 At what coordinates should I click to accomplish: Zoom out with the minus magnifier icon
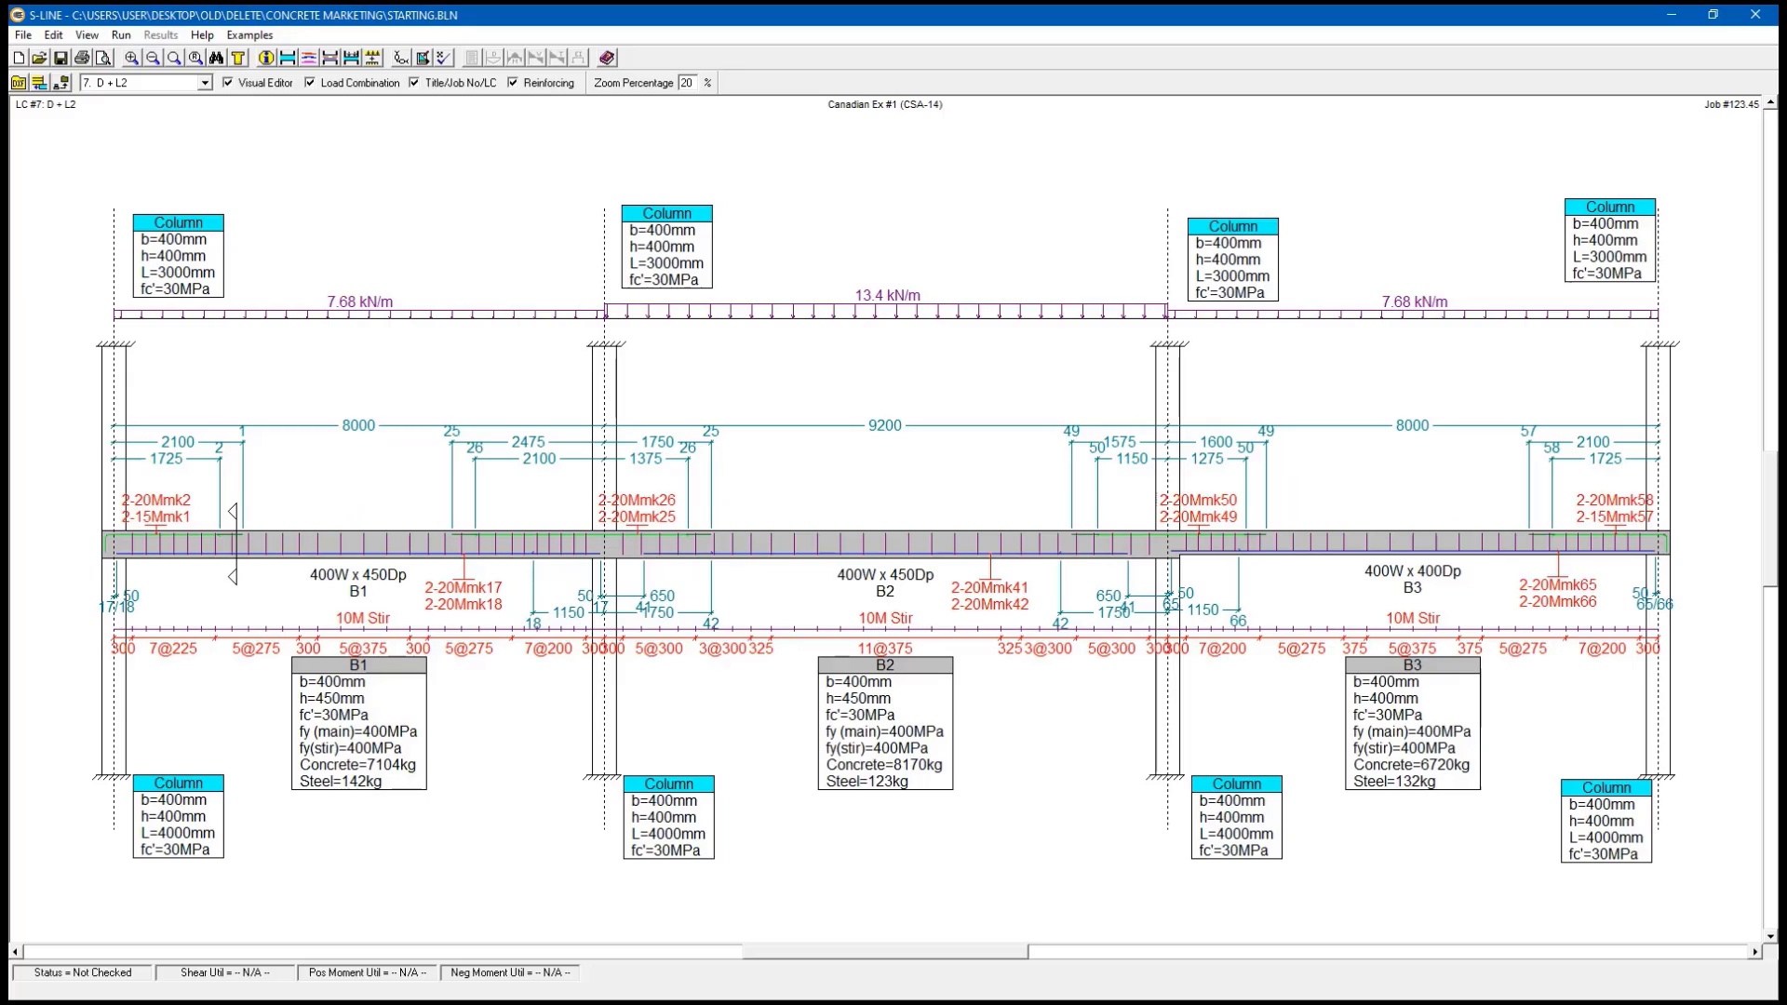(153, 58)
